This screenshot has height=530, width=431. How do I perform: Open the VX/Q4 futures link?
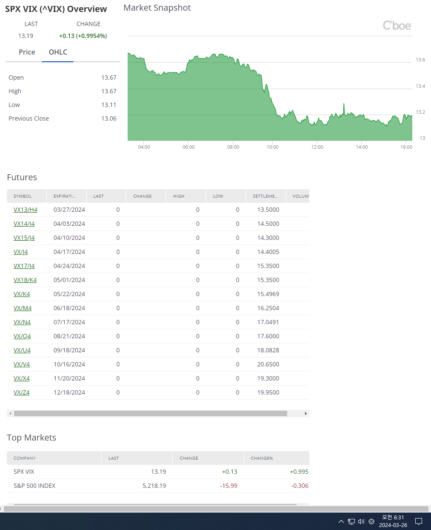[x=22, y=336]
